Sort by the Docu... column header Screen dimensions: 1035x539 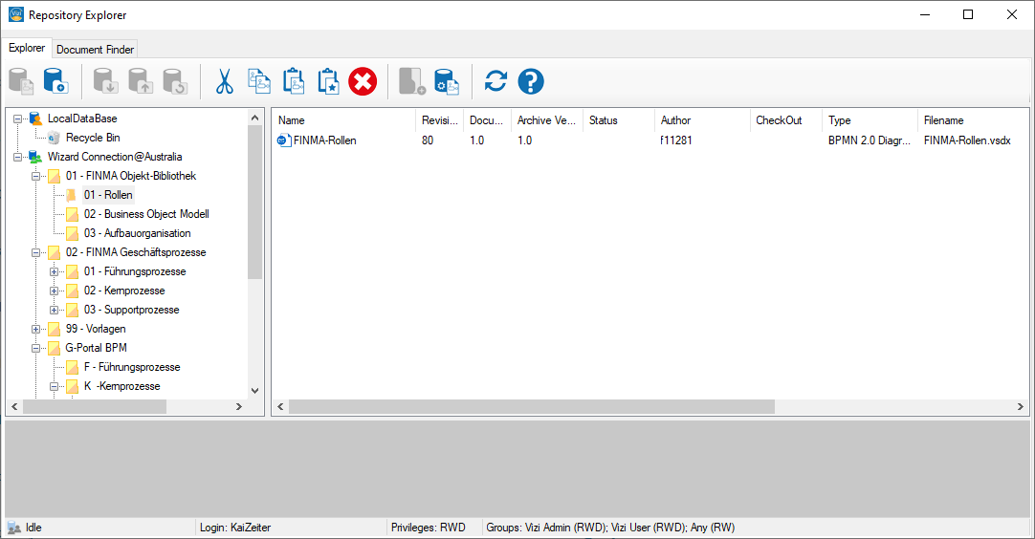pyautogui.click(x=487, y=120)
